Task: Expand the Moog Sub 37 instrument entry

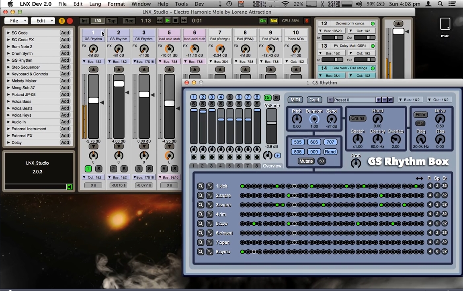Action: point(8,87)
